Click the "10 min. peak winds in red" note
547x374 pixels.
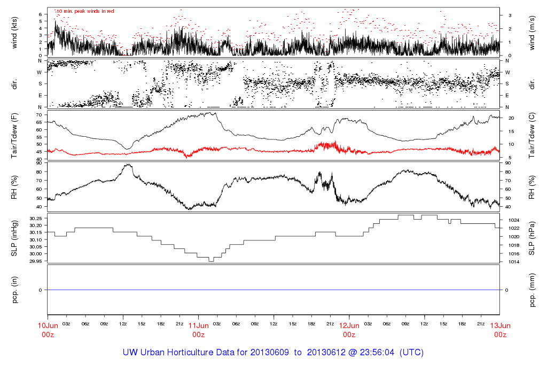pyautogui.click(x=85, y=11)
